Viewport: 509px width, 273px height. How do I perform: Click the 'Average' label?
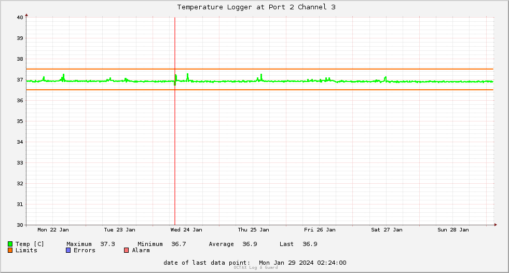tap(221, 244)
